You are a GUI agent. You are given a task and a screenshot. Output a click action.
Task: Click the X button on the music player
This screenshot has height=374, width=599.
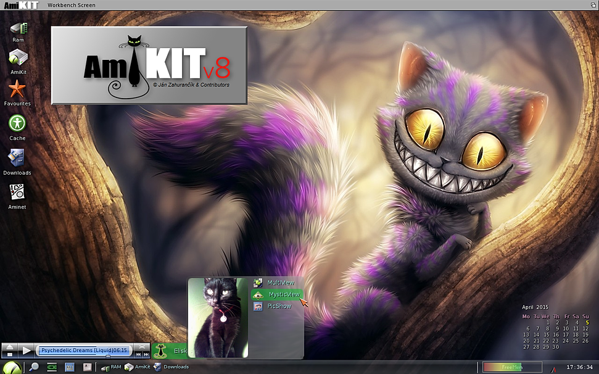coord(142,347)
